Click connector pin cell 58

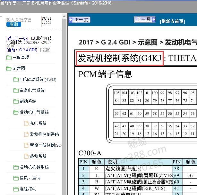[155, 113]
